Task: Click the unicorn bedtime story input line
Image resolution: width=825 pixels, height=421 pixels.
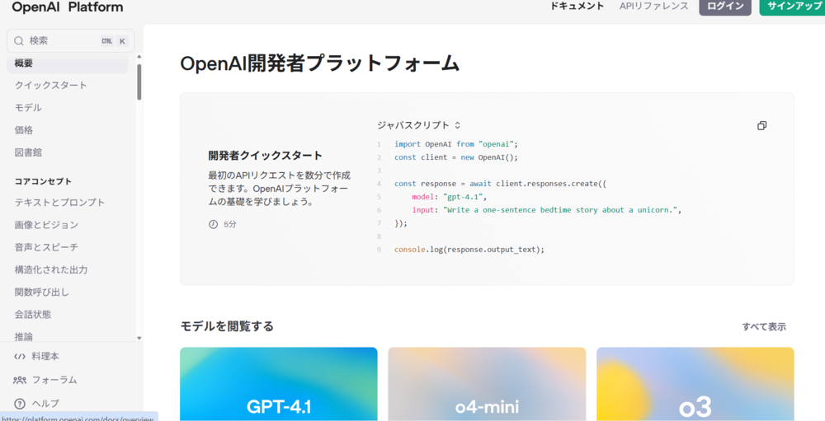Action: [x=547, y=210]
